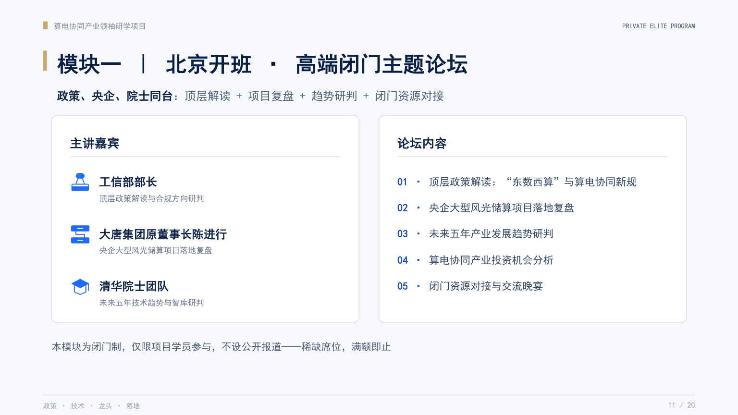The height and width of the screenshot is (415, 738).
Task: Click the server icon beside 大唐集团原董事长陈进行
Action: pos(80,234)
